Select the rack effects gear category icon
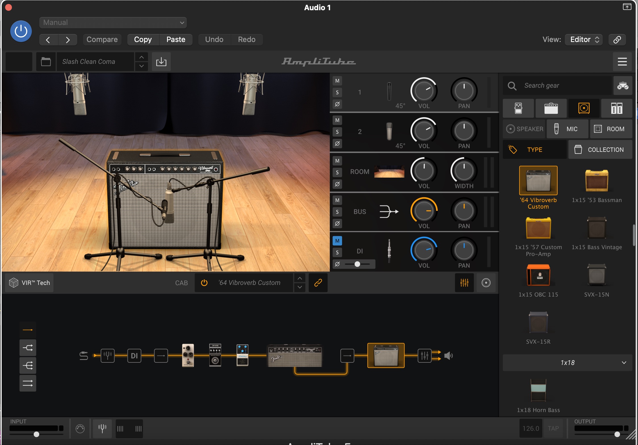The width and height of the screenshot is (638, 445). (x=617, y=108)
